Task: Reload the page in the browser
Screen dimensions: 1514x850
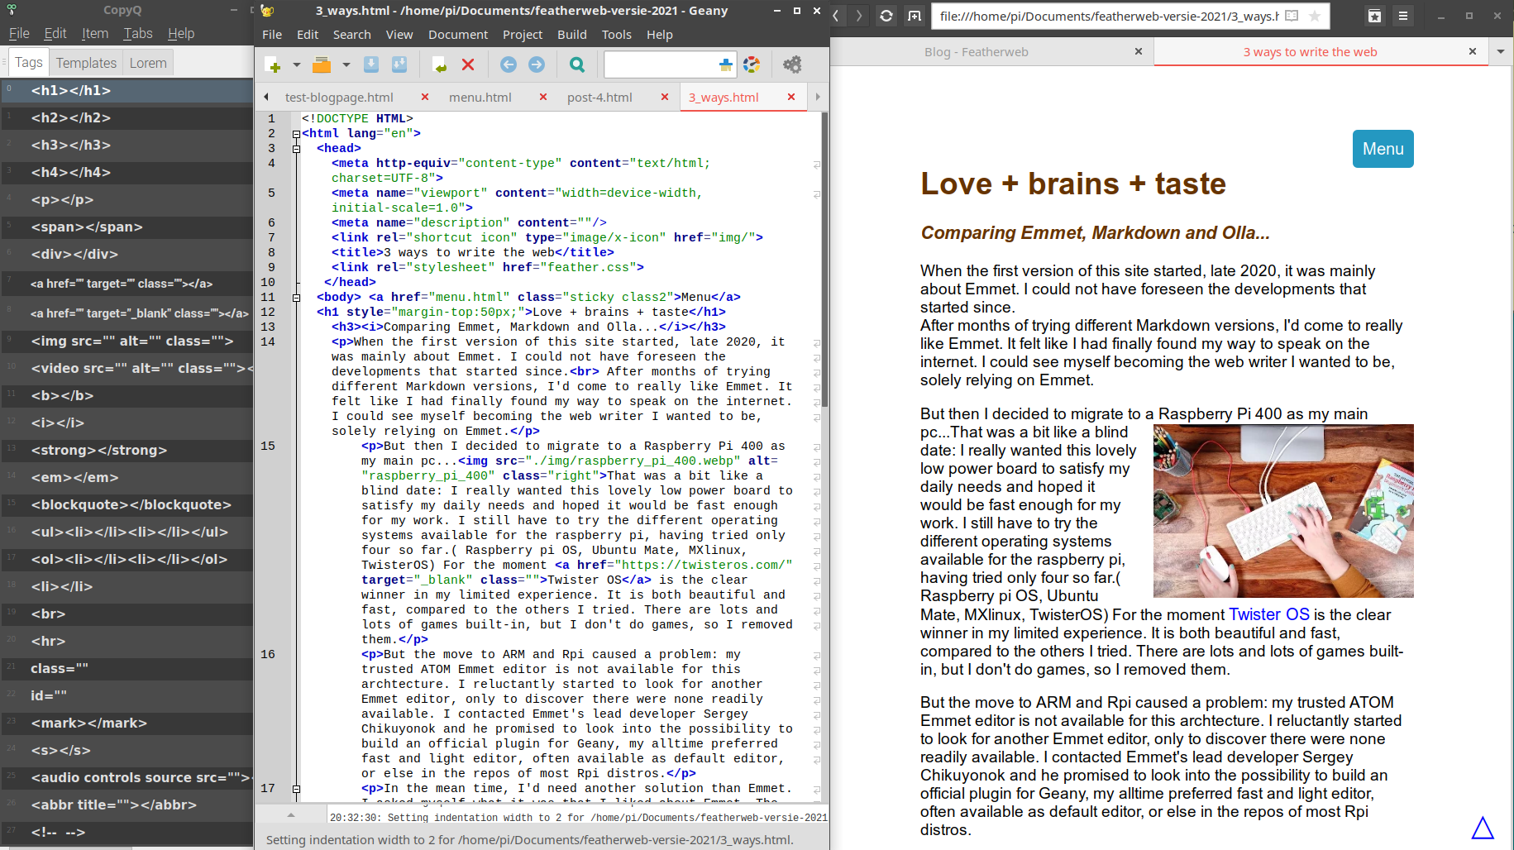Action: 886,16
